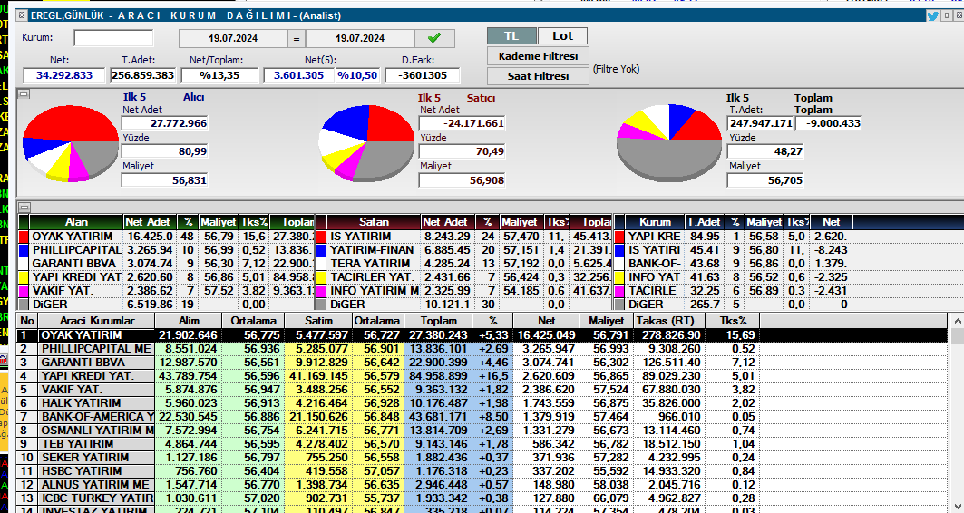The width and height of the screenshot is (964, 513).
Task: Click blue swatch beside YATIRIM-FINAN seller
Action: pyautogui.click(x=321, y=250)
